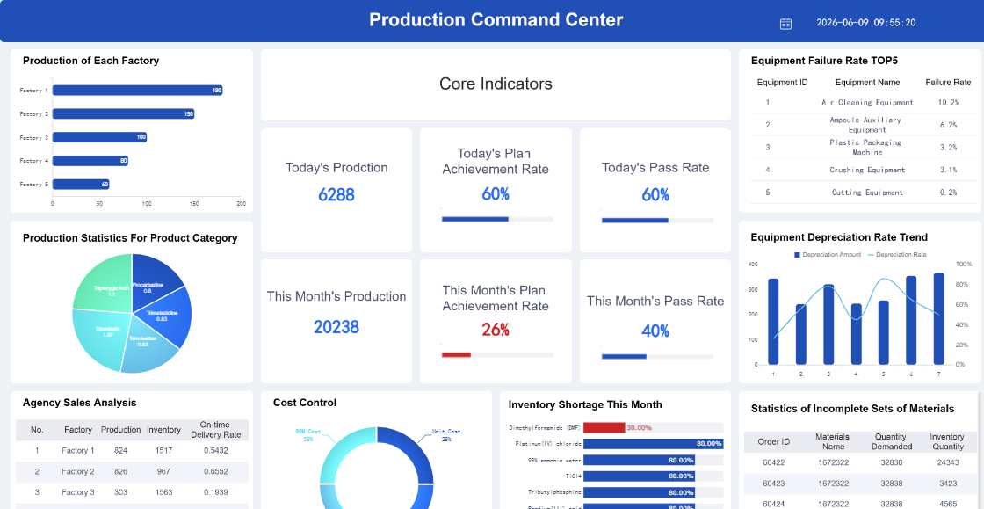Click the BOM Cost 25% donut label
This screenshot has width=984, height=509.
308,435
